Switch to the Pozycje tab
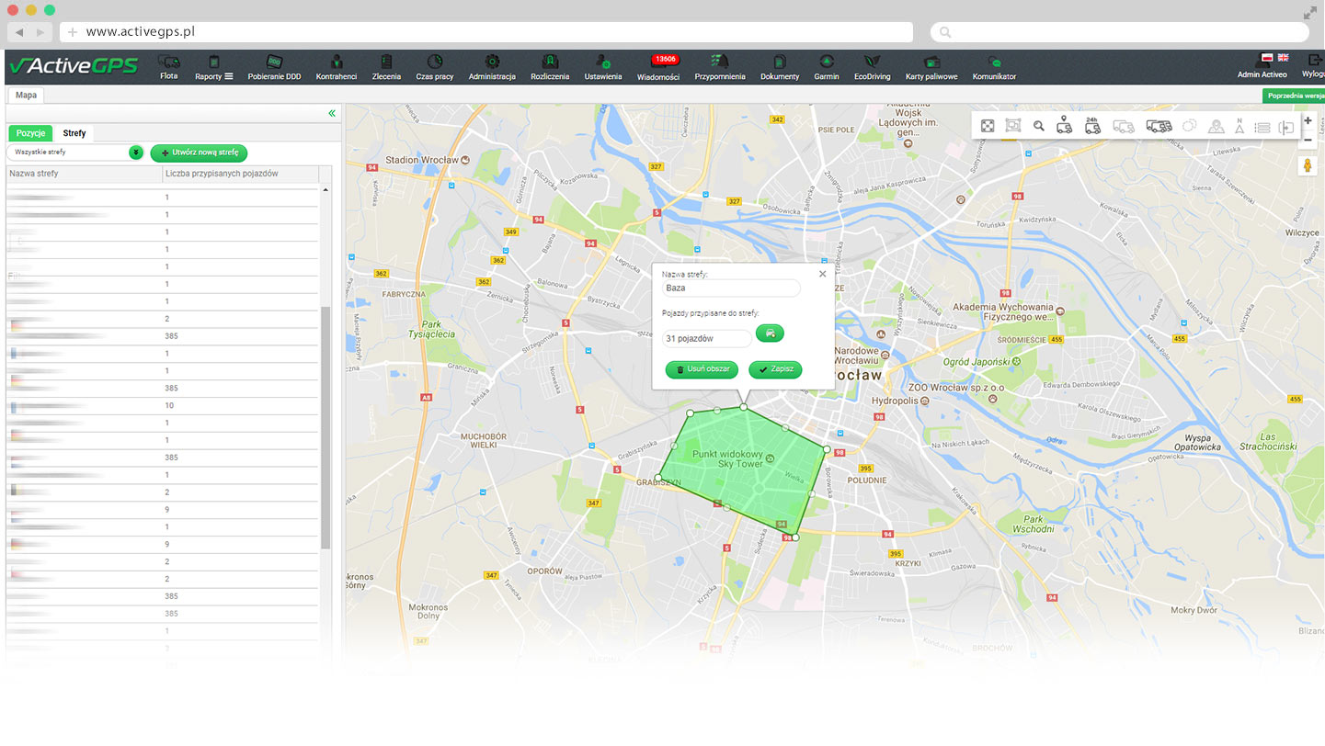 tap(30, 133)
